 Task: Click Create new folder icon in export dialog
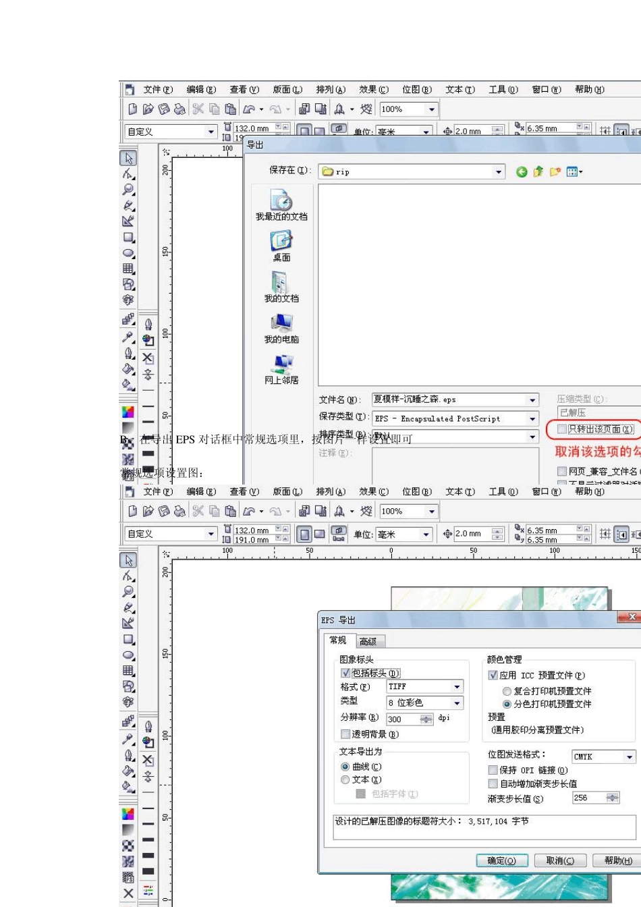[555, 172]
